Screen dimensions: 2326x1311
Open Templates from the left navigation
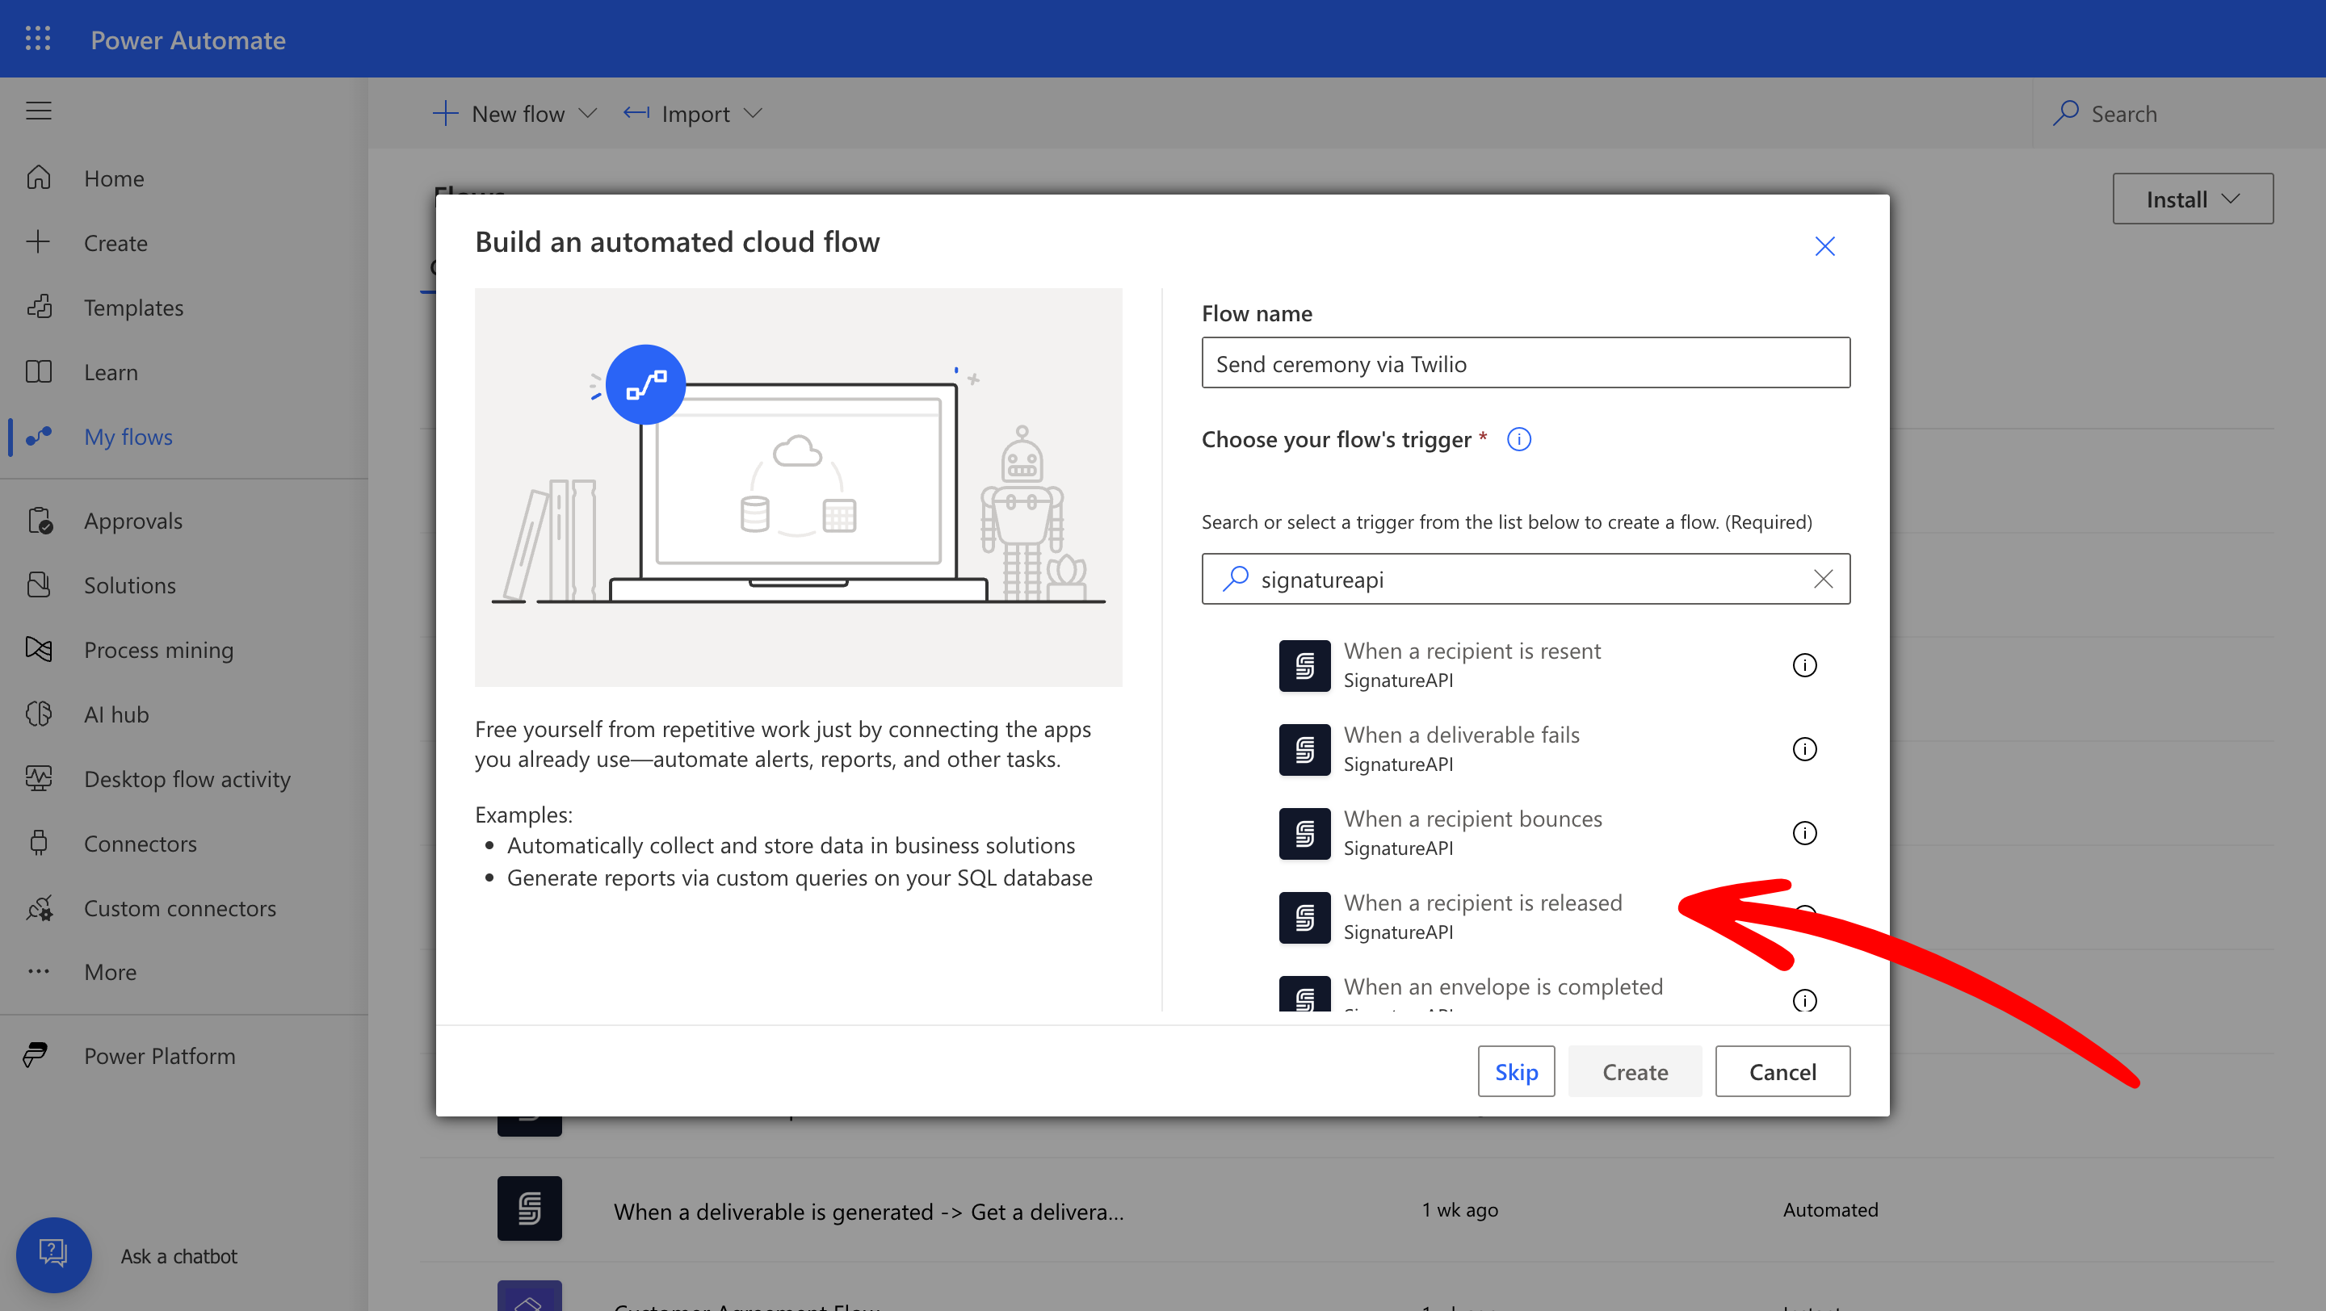click(133, 308)
